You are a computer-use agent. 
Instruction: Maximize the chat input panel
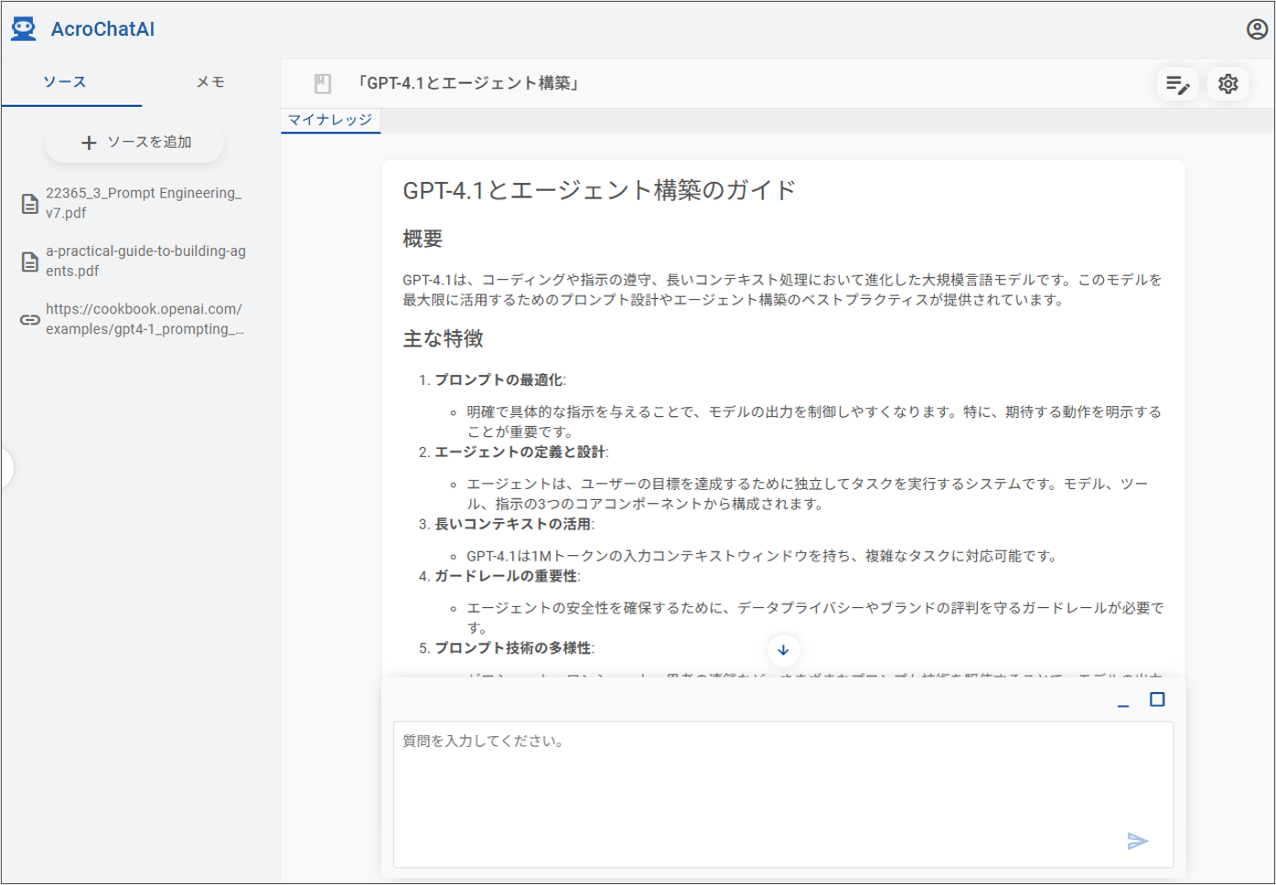(1157, 699)
